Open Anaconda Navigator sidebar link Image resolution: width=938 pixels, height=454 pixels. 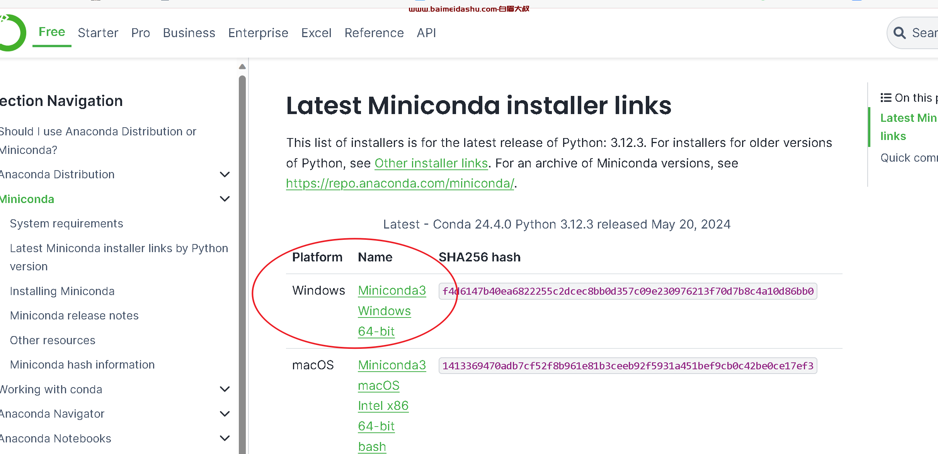point(52,414)
